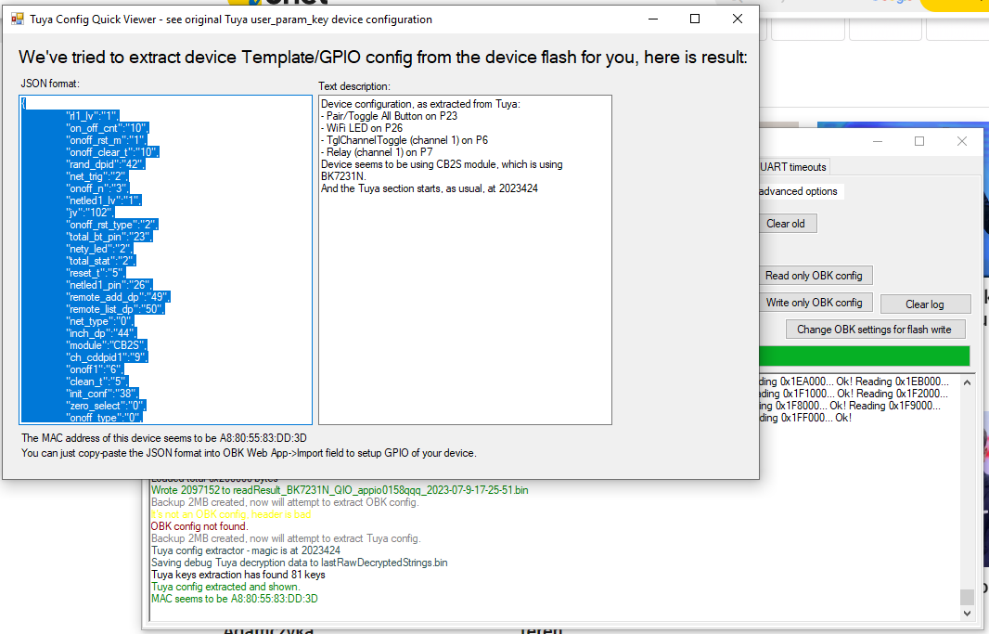This screenshot has height=634, width=989.
Task: Click the MAC address A8:80:55:83:DD:3D text
Action: [x=263, y=438]
